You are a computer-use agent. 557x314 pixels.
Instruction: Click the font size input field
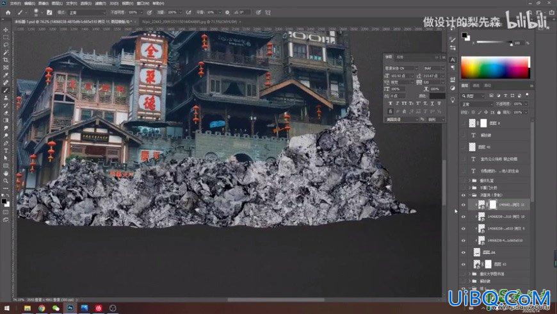tap(401, 76)
